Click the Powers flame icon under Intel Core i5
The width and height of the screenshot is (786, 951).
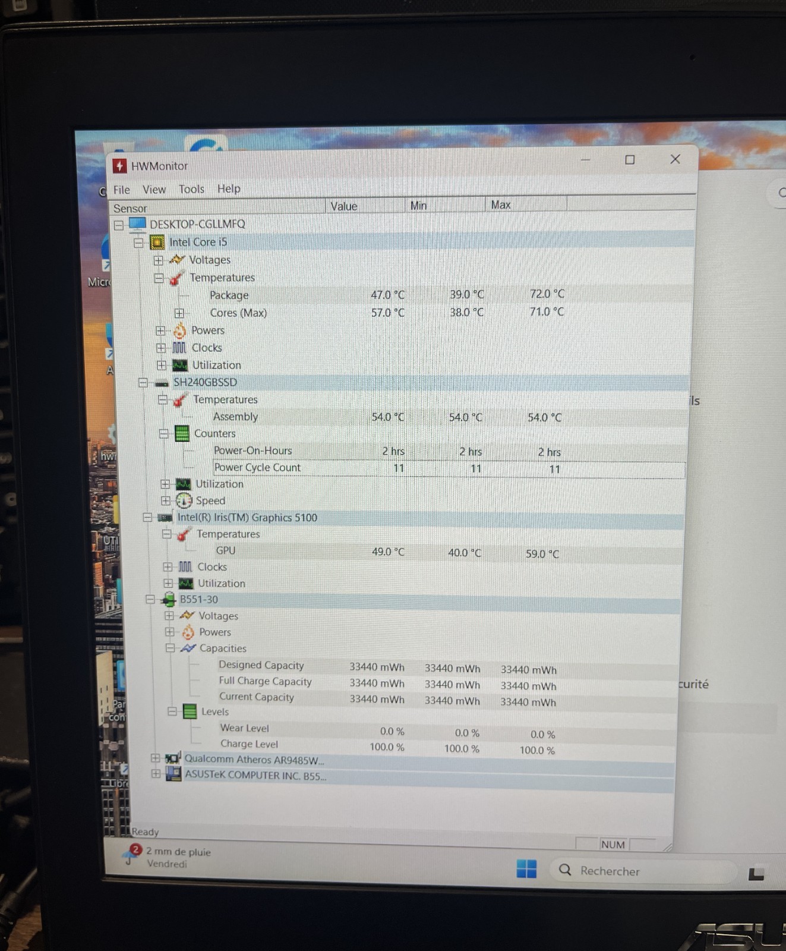(179, 330)
